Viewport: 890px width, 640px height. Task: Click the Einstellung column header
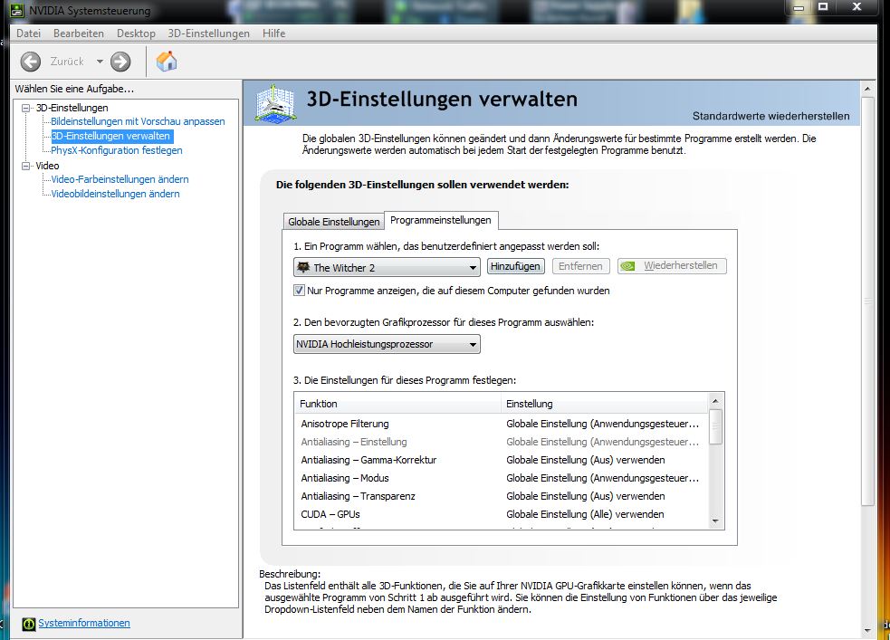605,404
